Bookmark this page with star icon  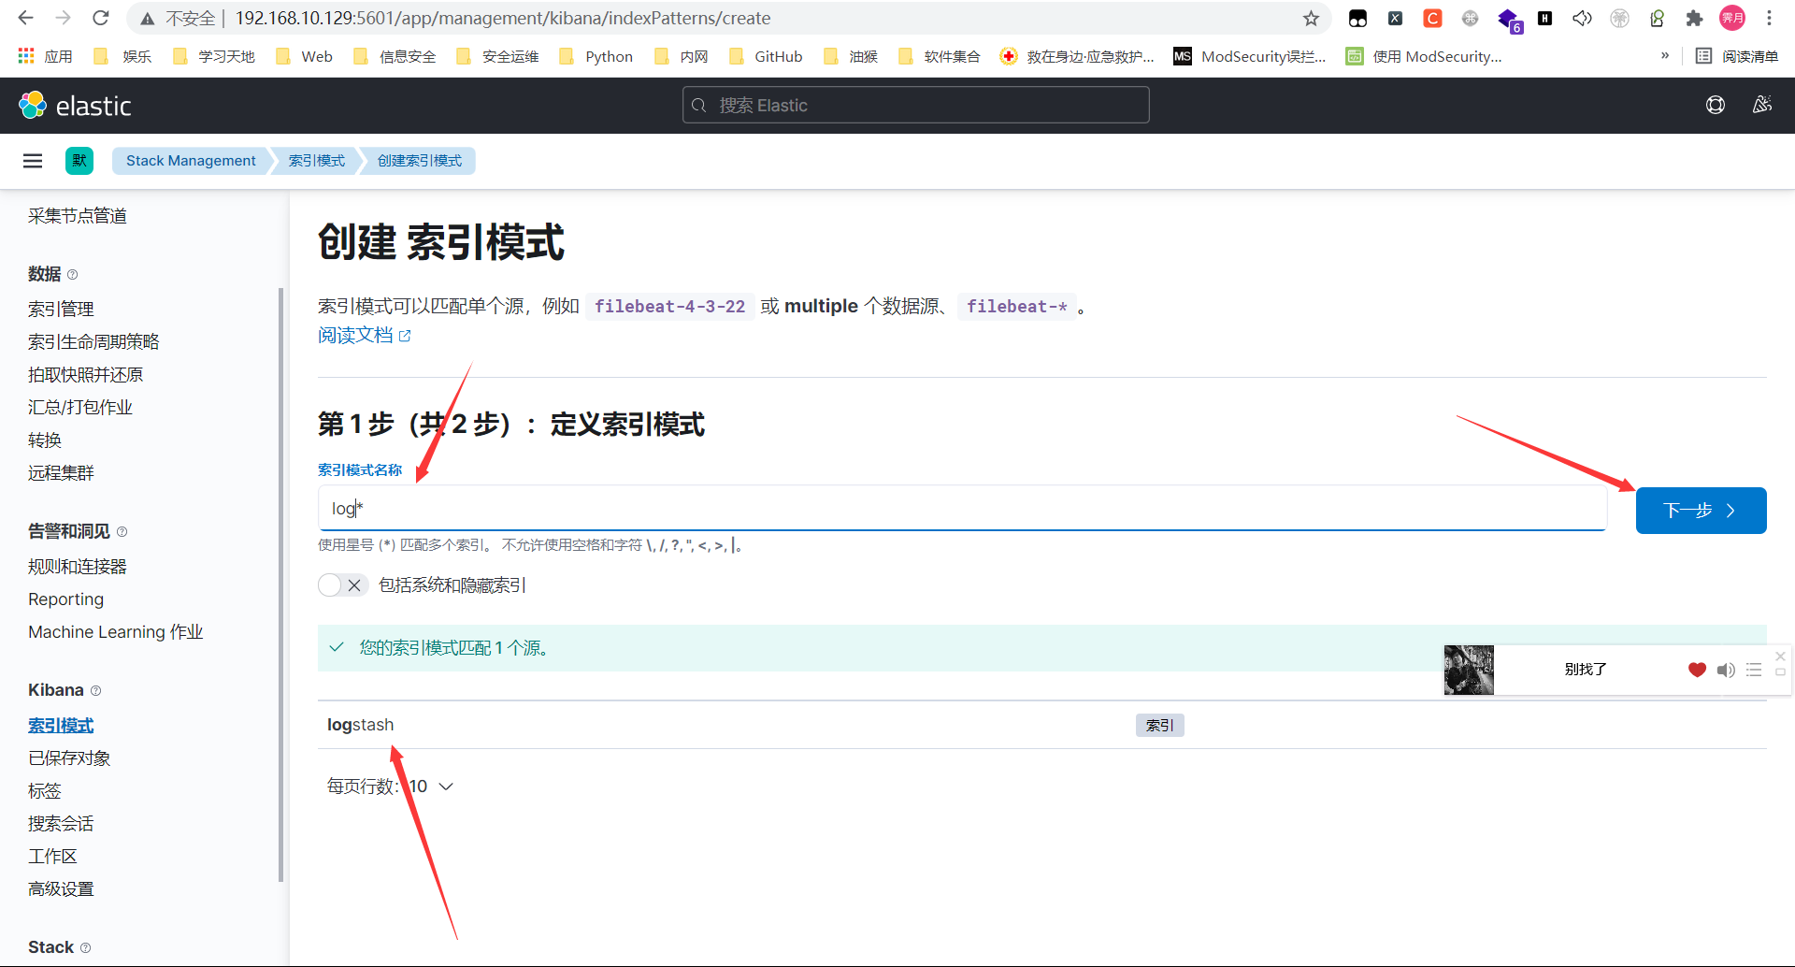(1311, 19)
